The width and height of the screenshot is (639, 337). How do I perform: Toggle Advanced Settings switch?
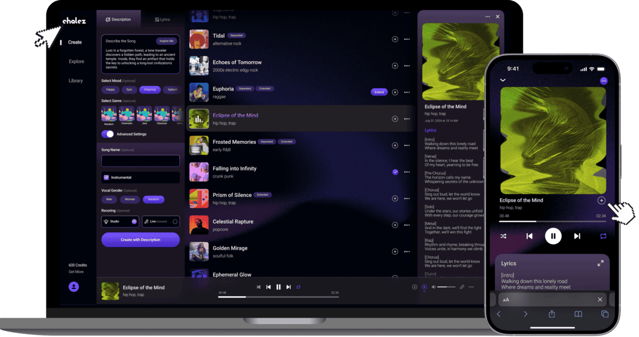(x=108, y=134)
